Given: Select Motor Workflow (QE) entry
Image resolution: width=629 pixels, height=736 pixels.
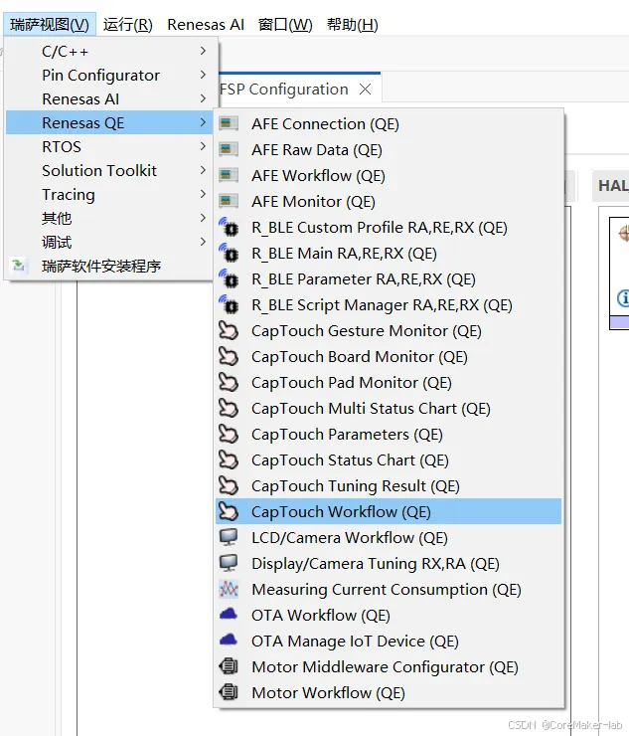Looking at the screenshot, I should (389, 692).
